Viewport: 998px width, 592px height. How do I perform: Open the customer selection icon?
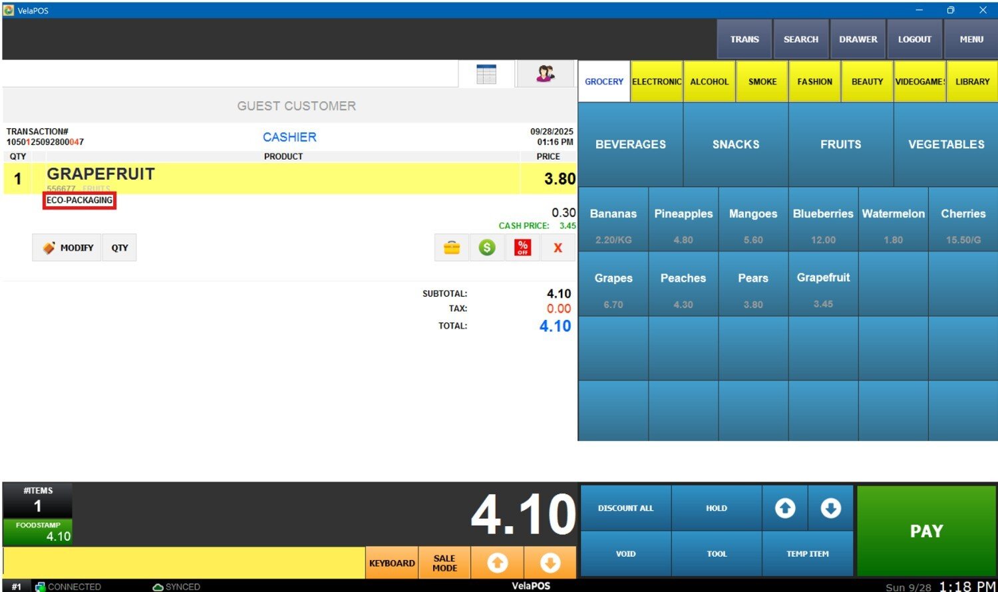point(545,74)
